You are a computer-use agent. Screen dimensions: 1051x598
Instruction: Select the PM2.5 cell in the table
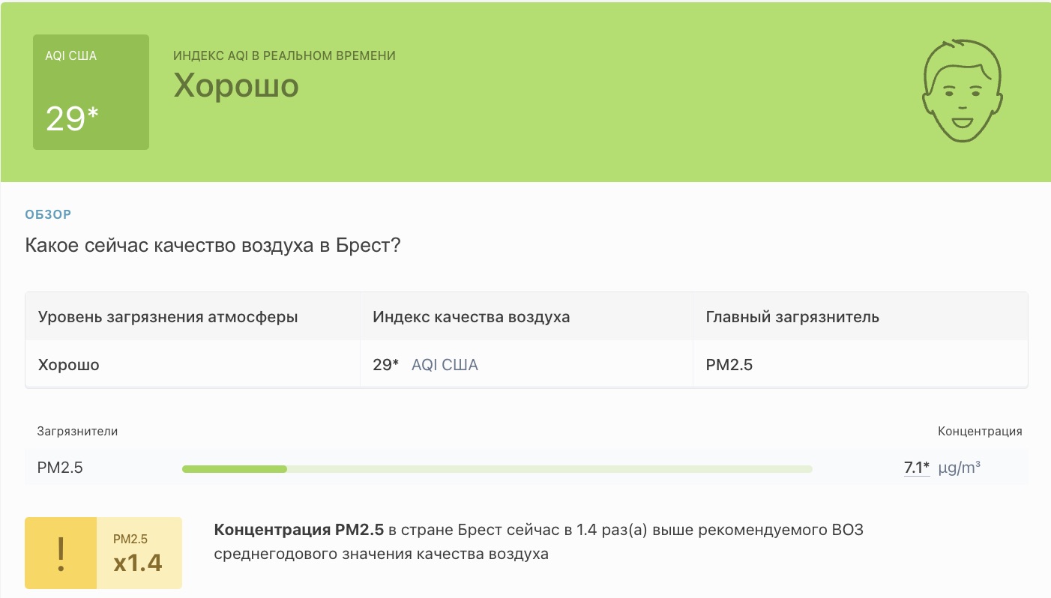tap(728, 364)
